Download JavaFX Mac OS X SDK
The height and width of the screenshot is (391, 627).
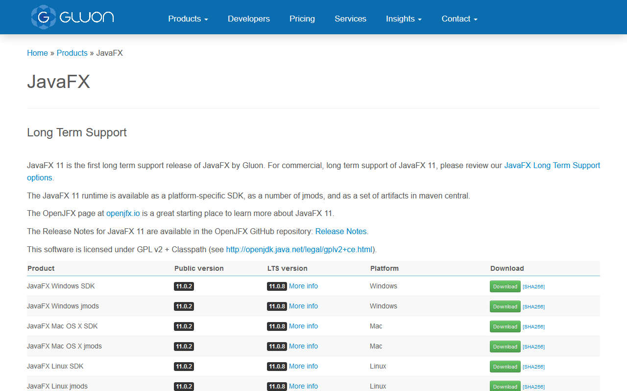pos(505,326)
